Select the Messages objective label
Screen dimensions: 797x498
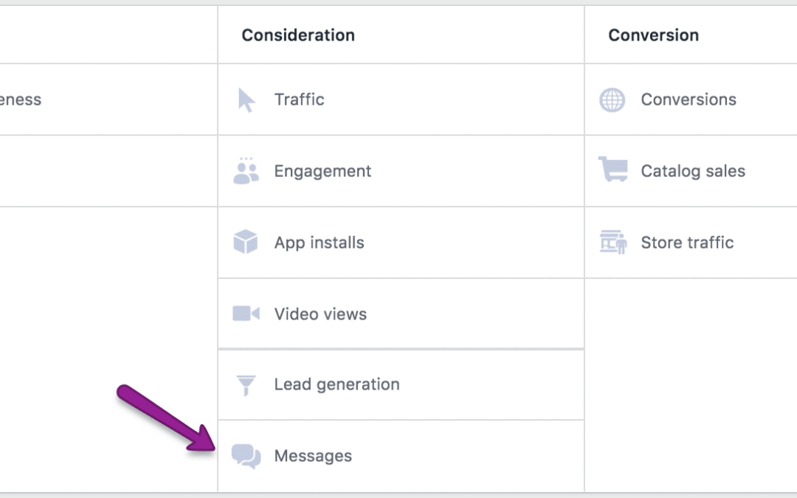[313, 456]
